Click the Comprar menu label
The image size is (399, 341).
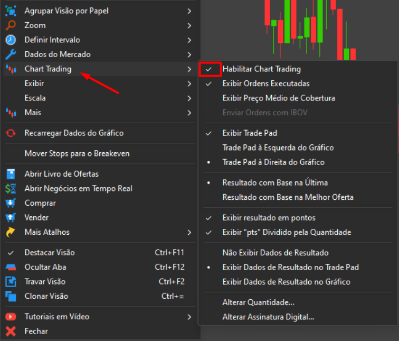[40, 203]
